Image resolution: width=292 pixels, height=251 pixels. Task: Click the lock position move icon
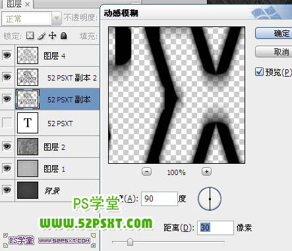tap(52, 35)
